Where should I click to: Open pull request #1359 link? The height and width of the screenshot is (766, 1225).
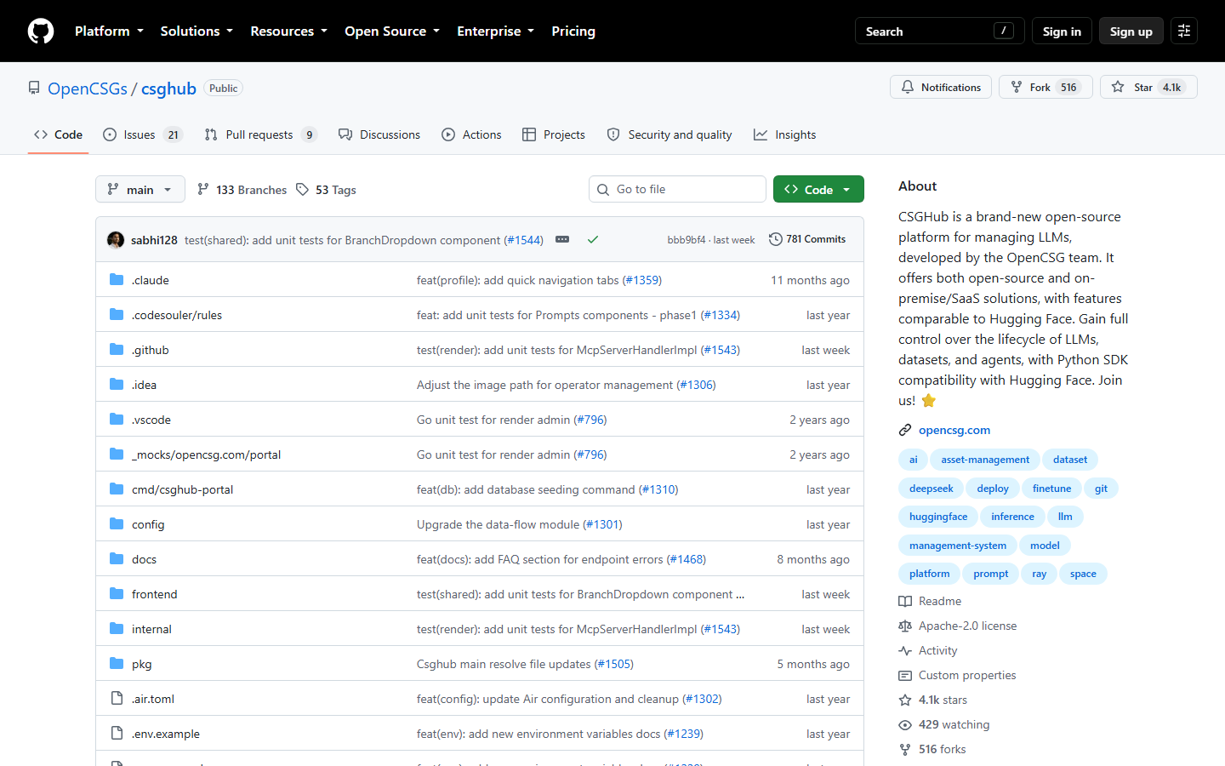pyautogui.click(x=641, y=280)
